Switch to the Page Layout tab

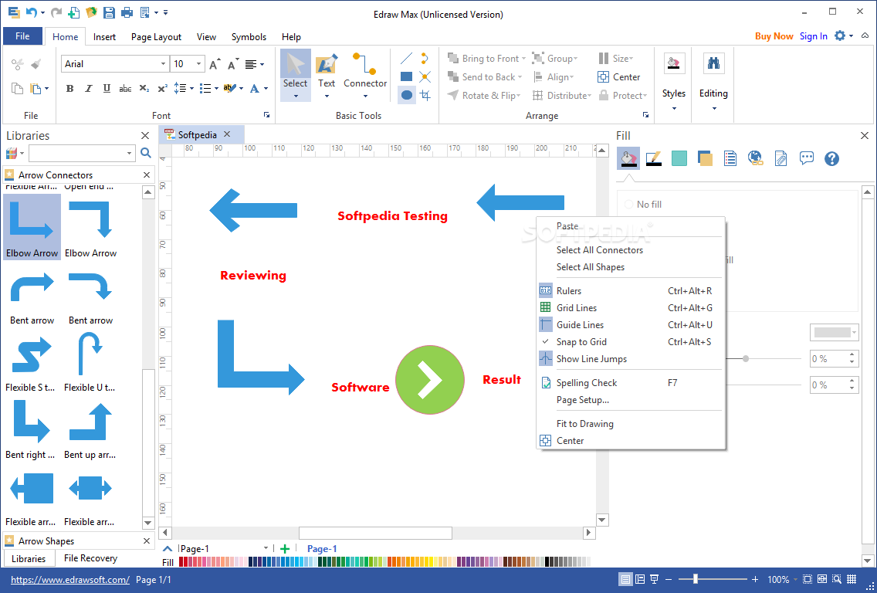coord(156,37)
